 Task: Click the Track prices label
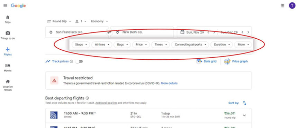[60, 61]
